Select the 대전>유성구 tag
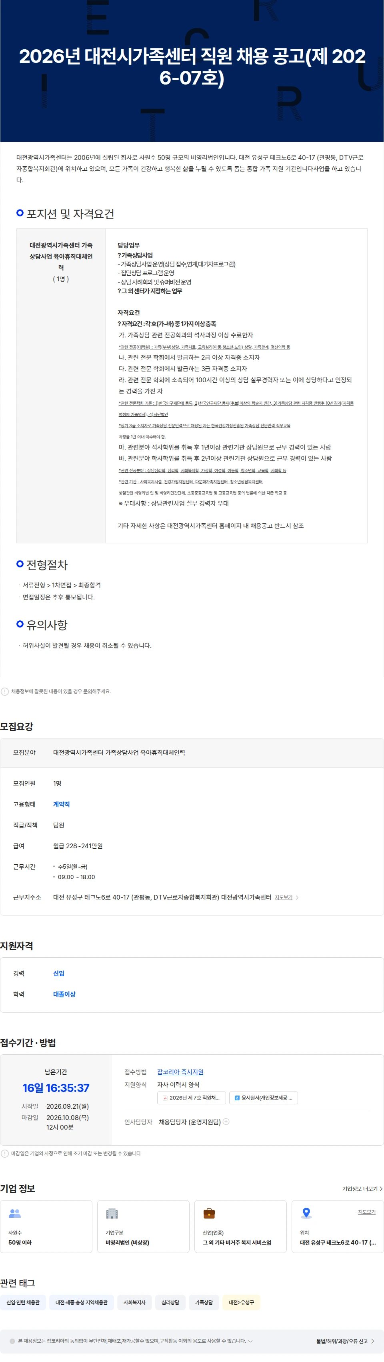The image size is (384, 1362). point(241,1302)
